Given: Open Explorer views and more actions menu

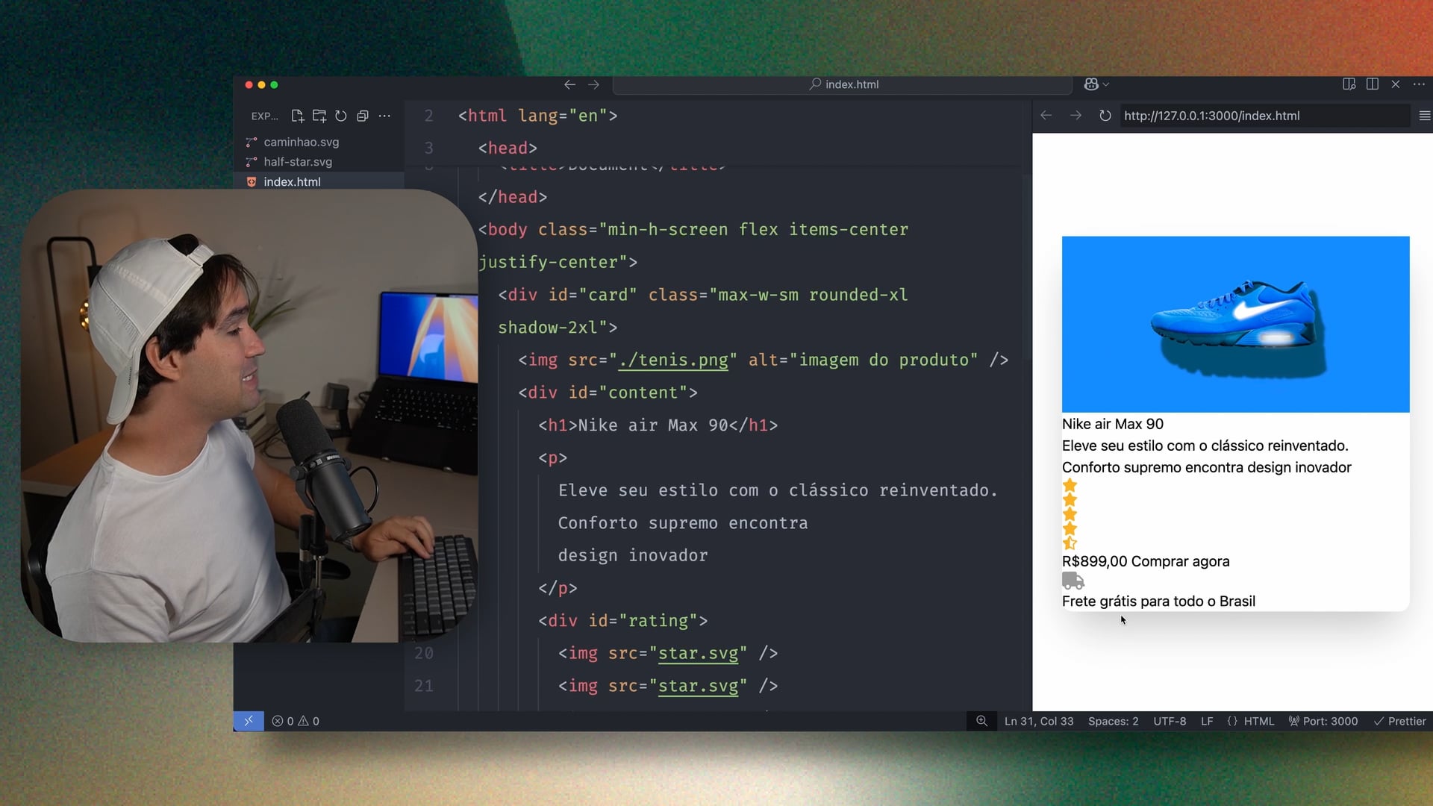Looking at the screenshot, I should click(x=384, y=116).
